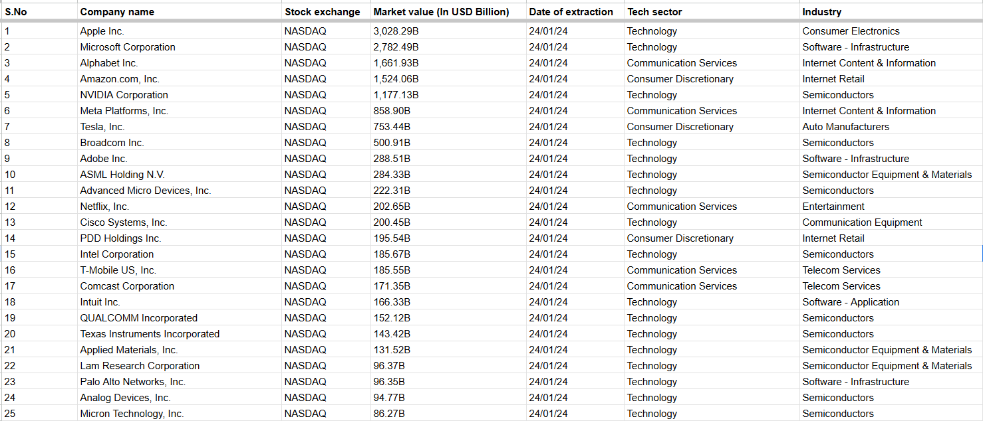Image resolution: width=983 pixels, height=421 pixels.
Task: Select the Tesla, Inc. cell
Action: point(179,127)
